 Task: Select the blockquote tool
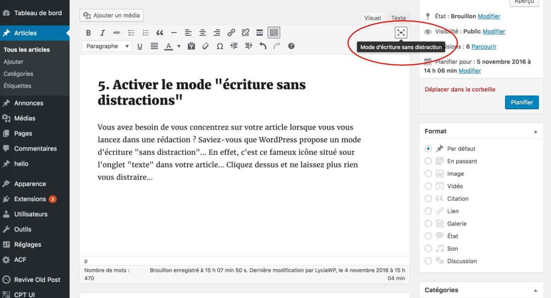click(x=160, y=33)
